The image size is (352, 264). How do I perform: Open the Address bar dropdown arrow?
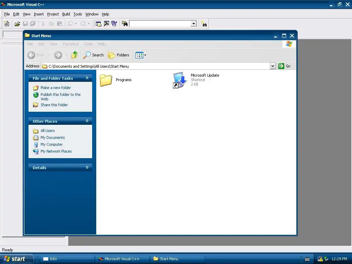tap(273, 66)
